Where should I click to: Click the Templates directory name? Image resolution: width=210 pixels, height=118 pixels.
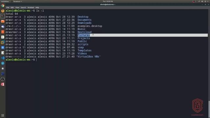click(x=84, y=50)
